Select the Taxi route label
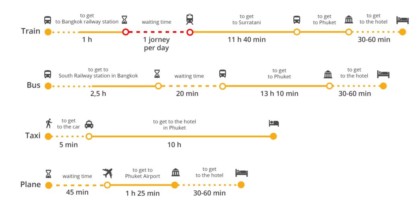The height and width of the screenshot is (214, 412). (33, 136)
